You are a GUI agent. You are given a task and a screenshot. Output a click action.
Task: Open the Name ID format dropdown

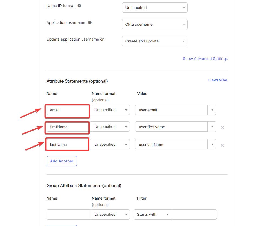coord(154,8)
